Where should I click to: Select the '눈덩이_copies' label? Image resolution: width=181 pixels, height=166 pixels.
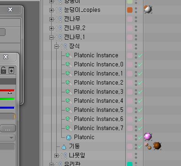[x=82, y=10]
